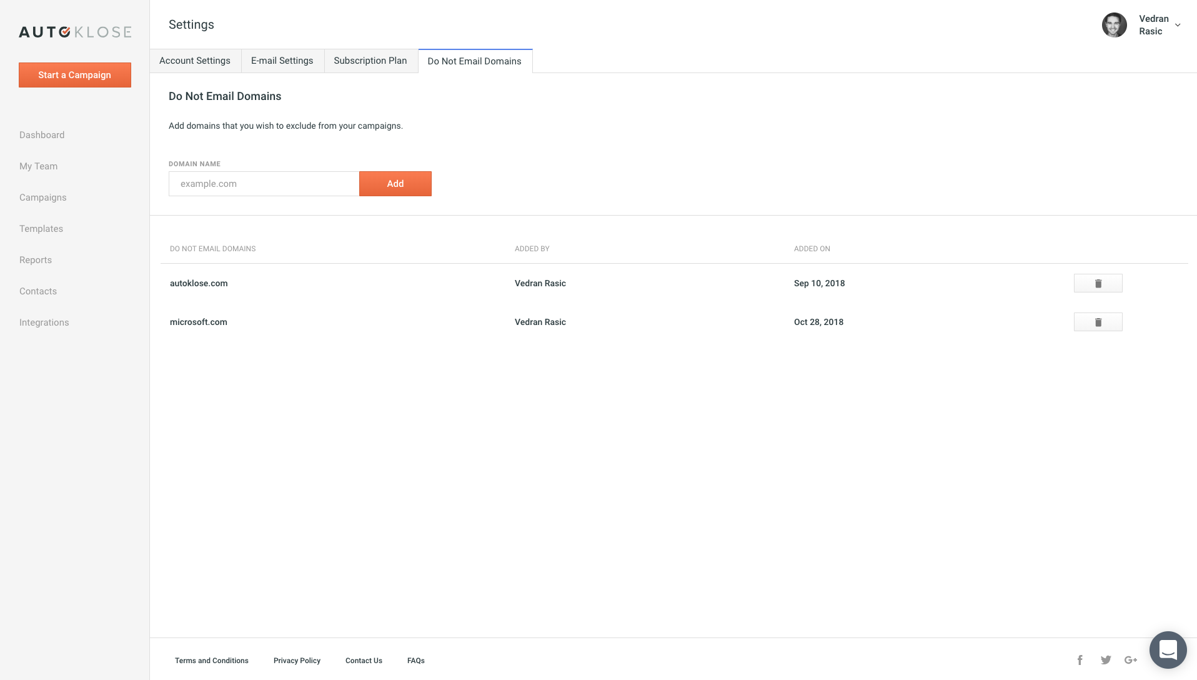Focus the Domain Name input field
The height and width of the screenshot is (680, 1197).
(264, 184)
